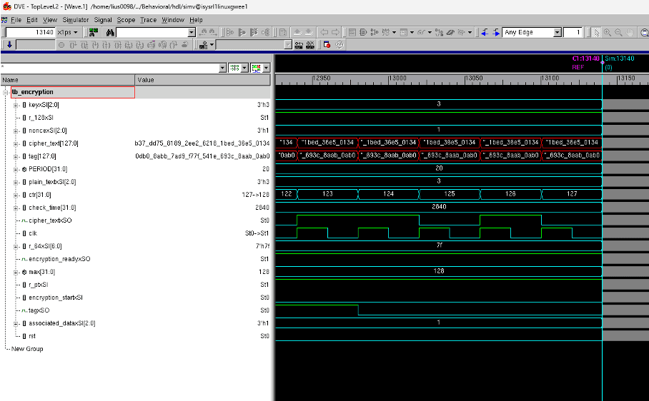Expand the tag[127:0] bus

point(16,156)
